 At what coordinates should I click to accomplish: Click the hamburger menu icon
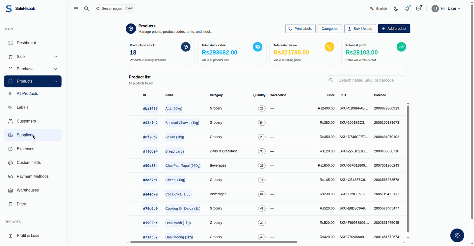[76, 9]
